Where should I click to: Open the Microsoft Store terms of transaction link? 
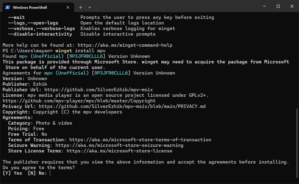click(x=140, y=140)
